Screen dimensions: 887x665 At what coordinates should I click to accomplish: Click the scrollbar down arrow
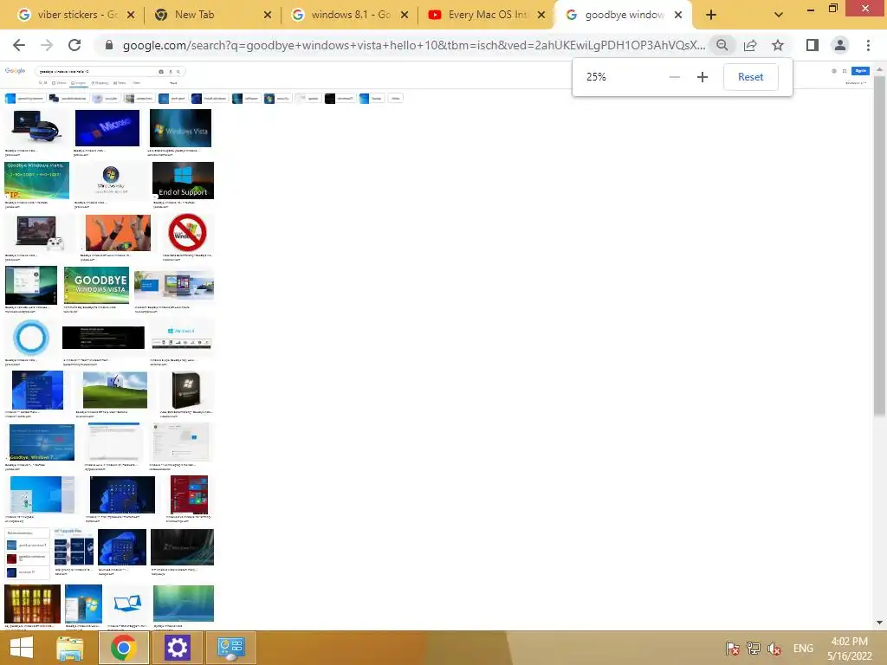tap(880, 623)
